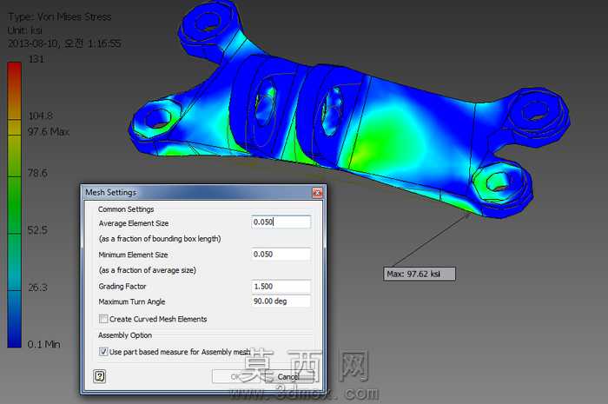Click the 104.8 legend value

pos(40,116)
